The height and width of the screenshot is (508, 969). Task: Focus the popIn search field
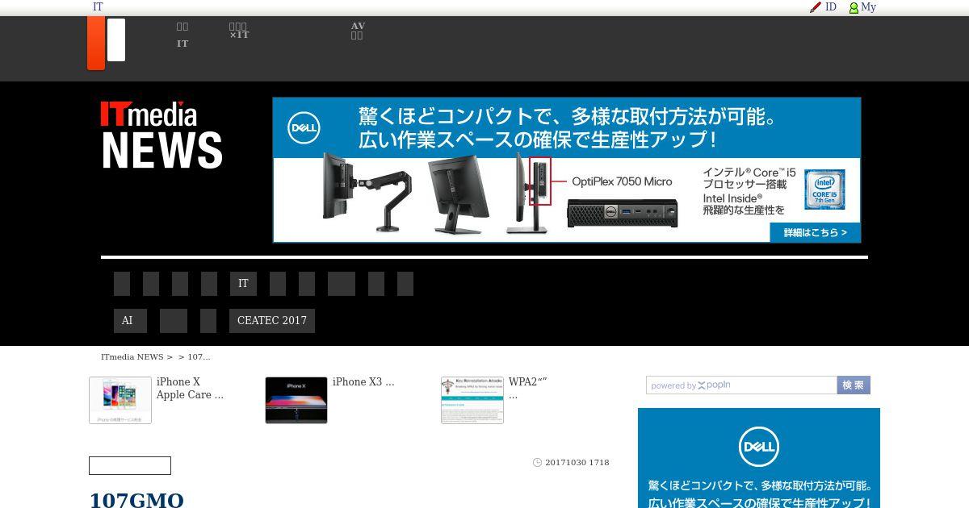point(741,385)
